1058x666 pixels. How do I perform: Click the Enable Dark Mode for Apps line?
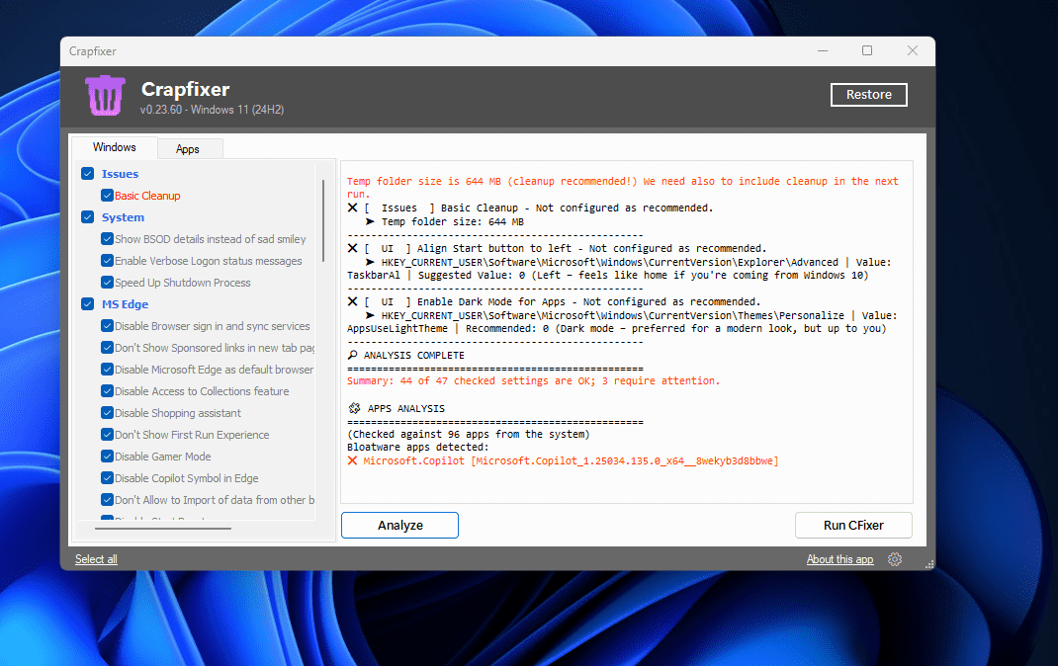554,302
